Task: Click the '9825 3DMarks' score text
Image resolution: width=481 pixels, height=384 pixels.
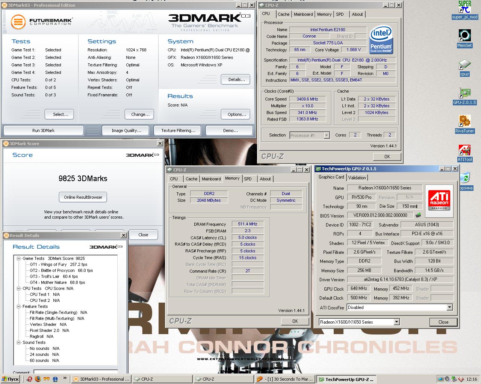Action: click(x=83, y=178)
